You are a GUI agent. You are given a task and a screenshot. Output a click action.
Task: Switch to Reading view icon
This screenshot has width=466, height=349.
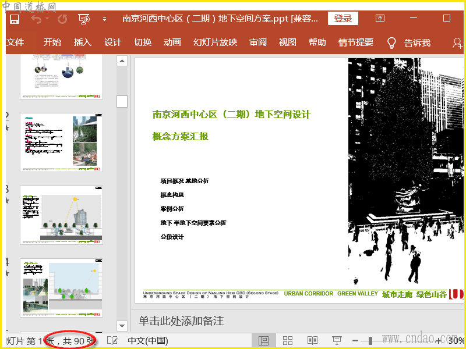(x=312, y=340)
